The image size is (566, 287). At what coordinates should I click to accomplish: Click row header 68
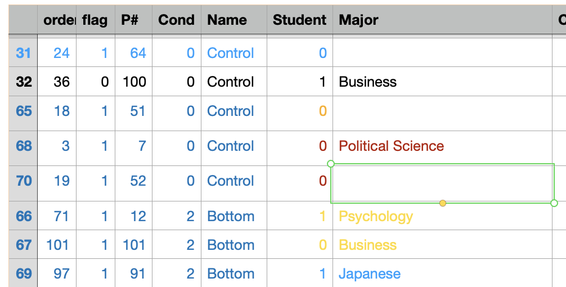[x=23, y=146]
